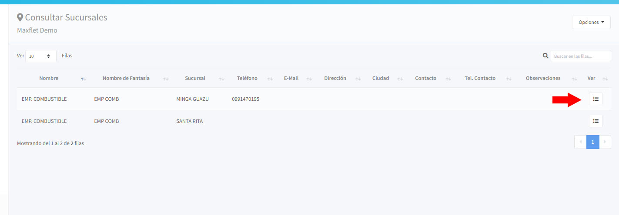Click the next page arrow

[605, 142]
